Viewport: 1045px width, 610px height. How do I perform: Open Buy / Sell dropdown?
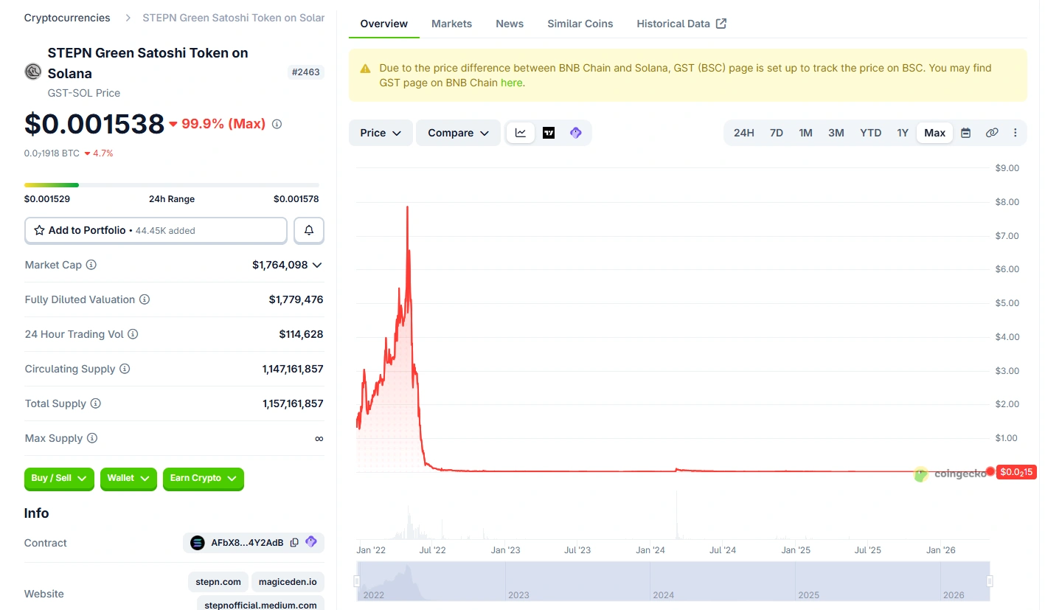[x=59, y=479]
